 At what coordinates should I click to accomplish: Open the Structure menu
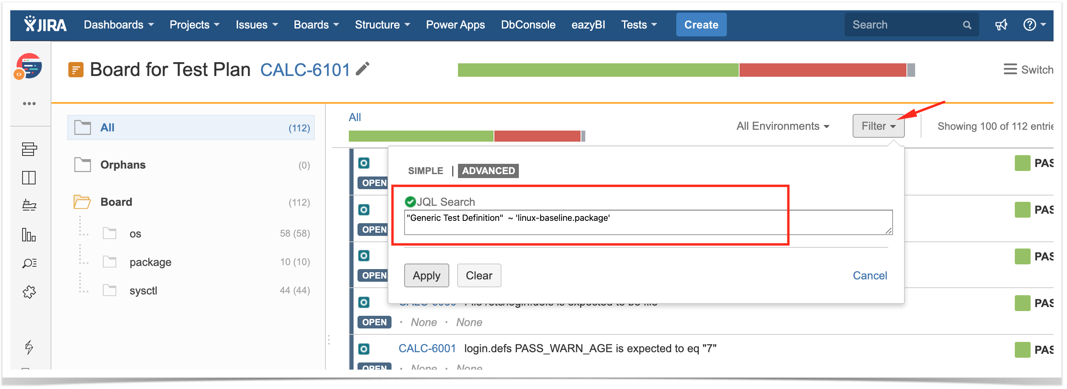point(382,25)
